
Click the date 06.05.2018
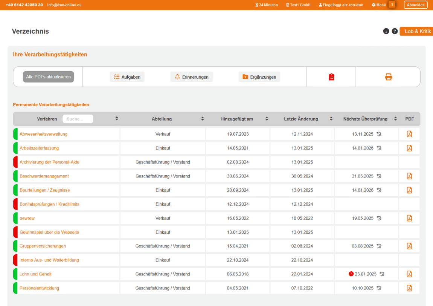(238, 274)
